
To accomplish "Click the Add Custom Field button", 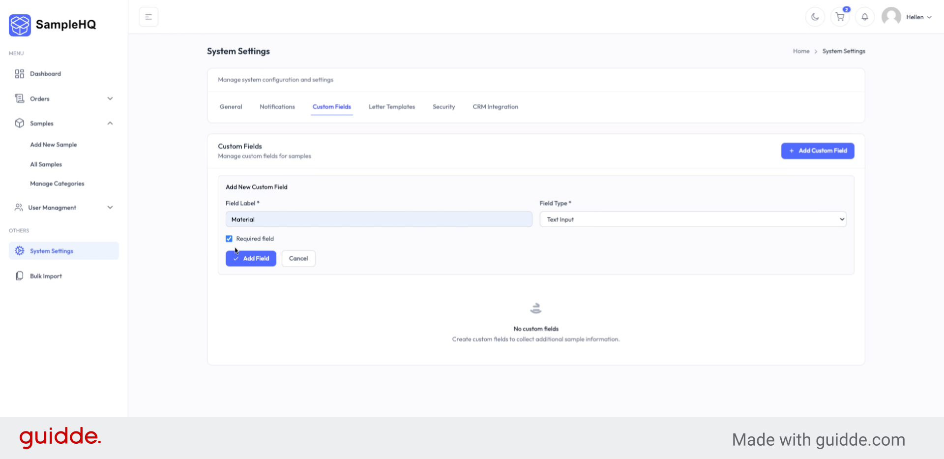I will click(x=817, y=151).
